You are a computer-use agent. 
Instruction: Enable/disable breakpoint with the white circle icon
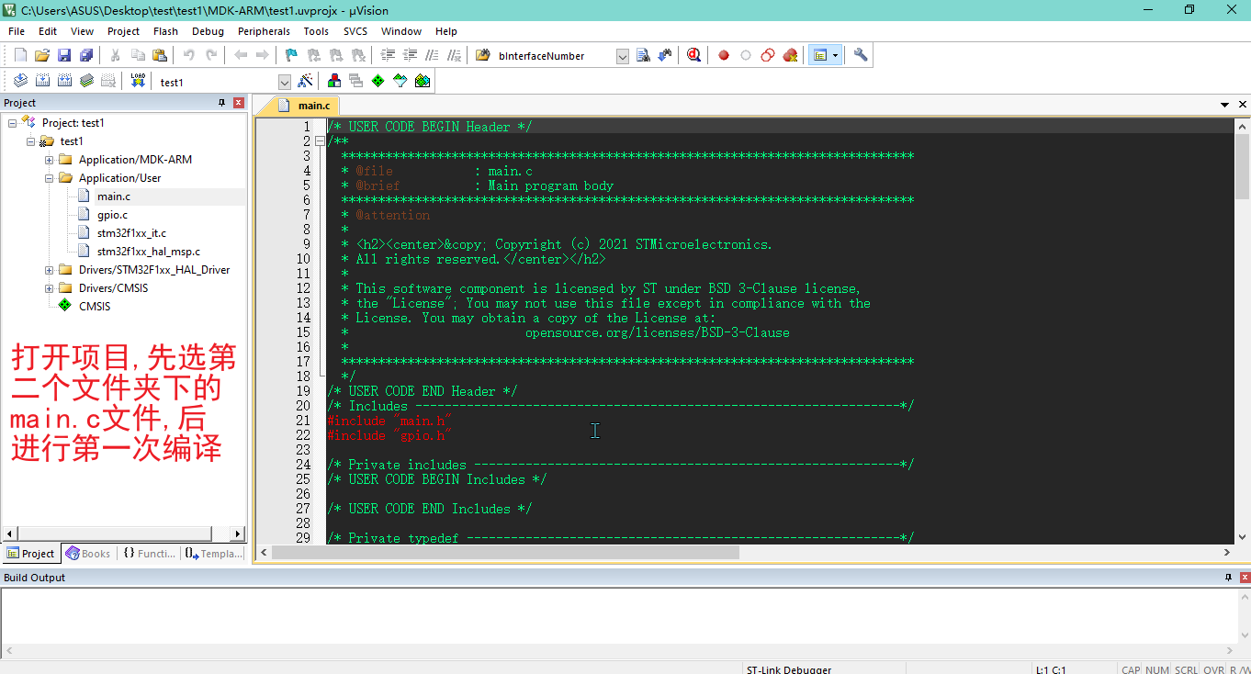746,55
